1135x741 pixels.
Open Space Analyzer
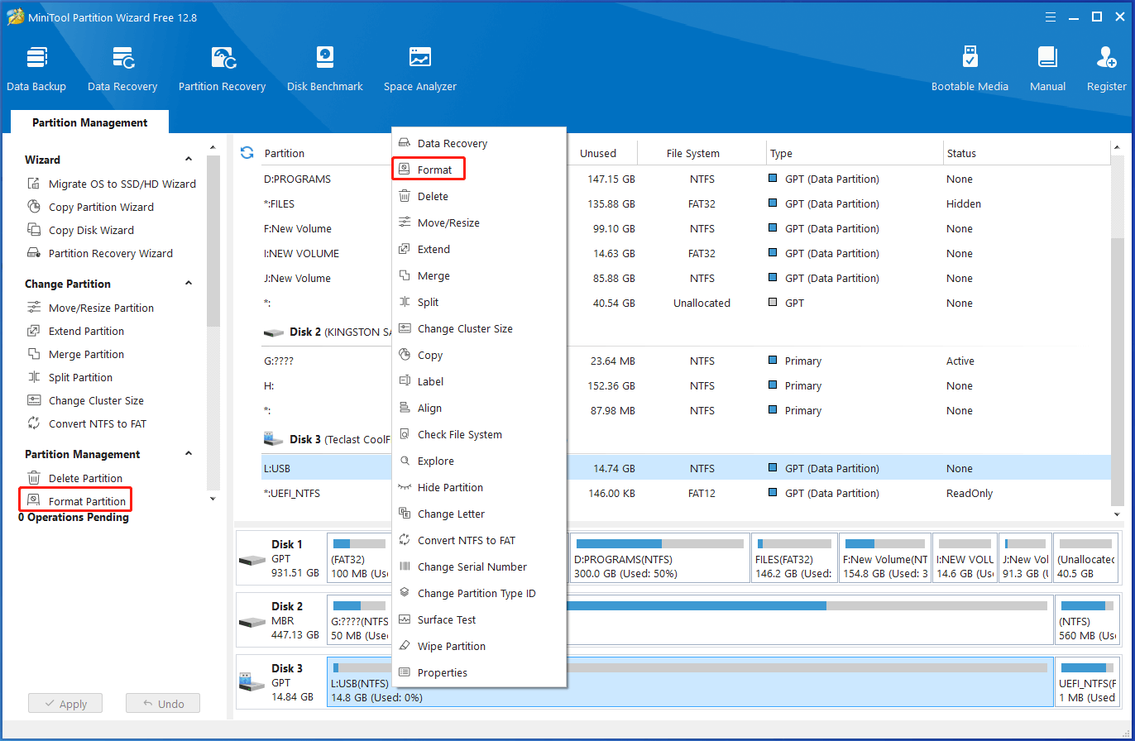[420, 69]
